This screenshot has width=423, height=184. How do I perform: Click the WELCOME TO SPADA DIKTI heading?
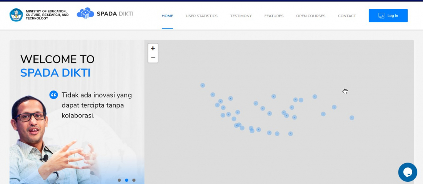click(x=57, y=66)
